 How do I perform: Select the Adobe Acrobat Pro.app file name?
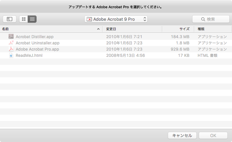(x=37, y=49)
